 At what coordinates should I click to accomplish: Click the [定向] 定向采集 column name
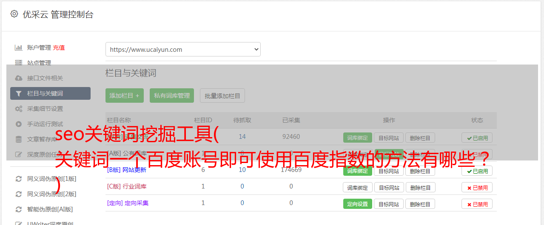128,203
